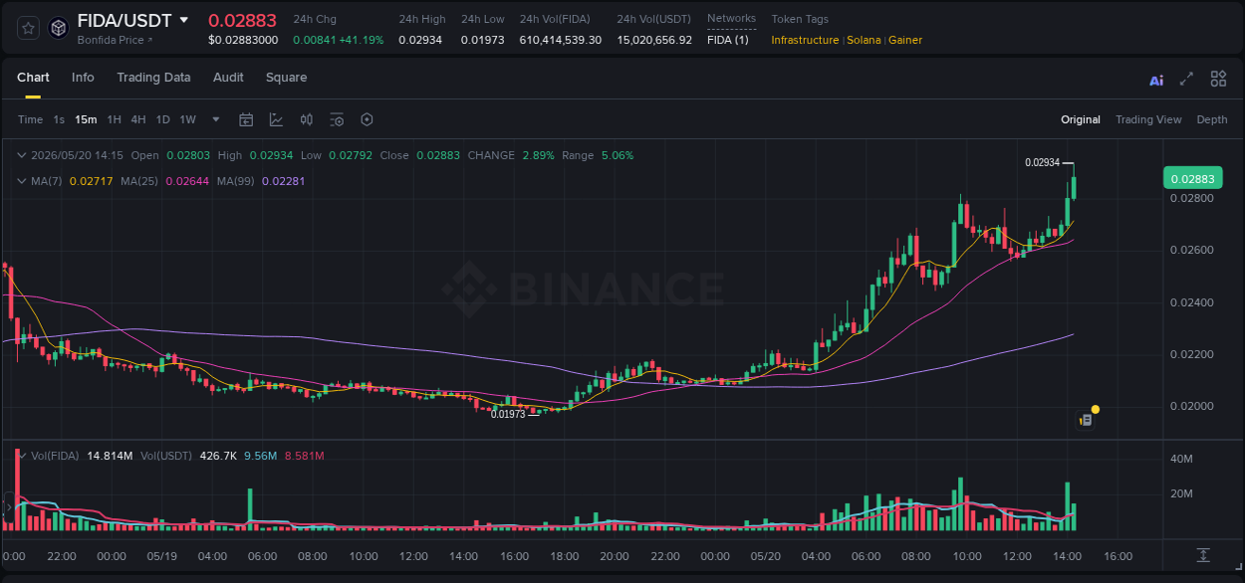Open the Square tab
1245x583 pixels.
286,78
